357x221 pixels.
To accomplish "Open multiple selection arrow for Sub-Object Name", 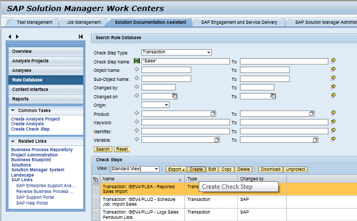I will point(333,78).
